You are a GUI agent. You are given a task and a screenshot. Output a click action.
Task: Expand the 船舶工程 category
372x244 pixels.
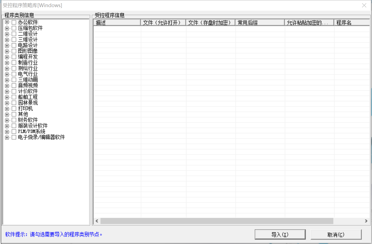[7, 97]
